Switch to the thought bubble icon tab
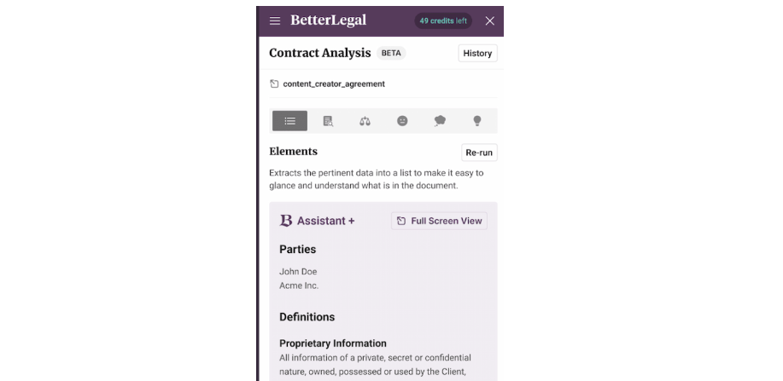 (x=440, y=121)
